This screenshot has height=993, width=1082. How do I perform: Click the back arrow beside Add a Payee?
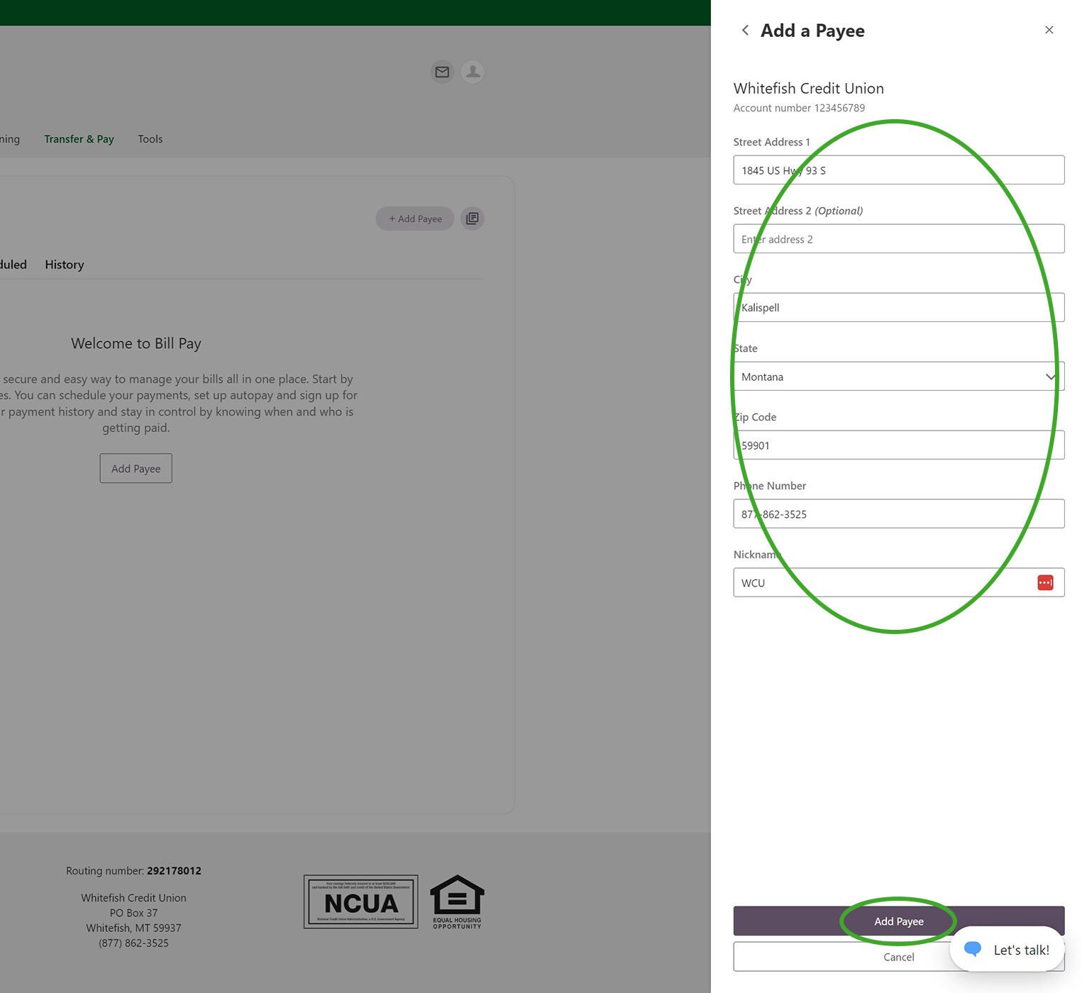745,30
